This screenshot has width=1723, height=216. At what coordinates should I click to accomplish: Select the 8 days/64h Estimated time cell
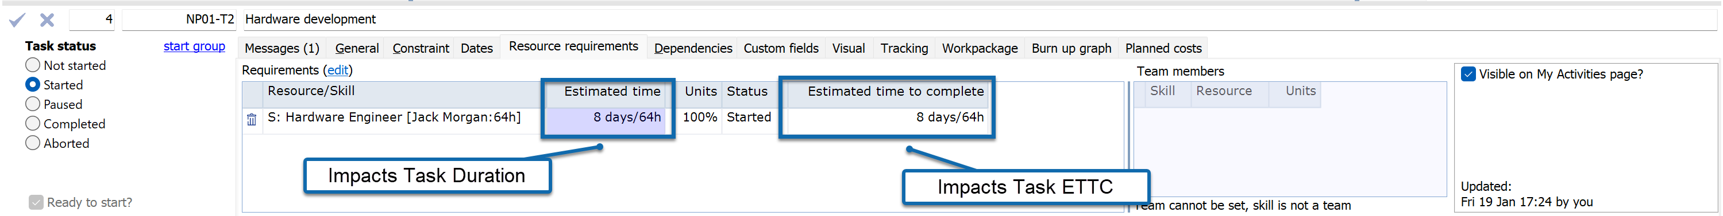[606, 117]
